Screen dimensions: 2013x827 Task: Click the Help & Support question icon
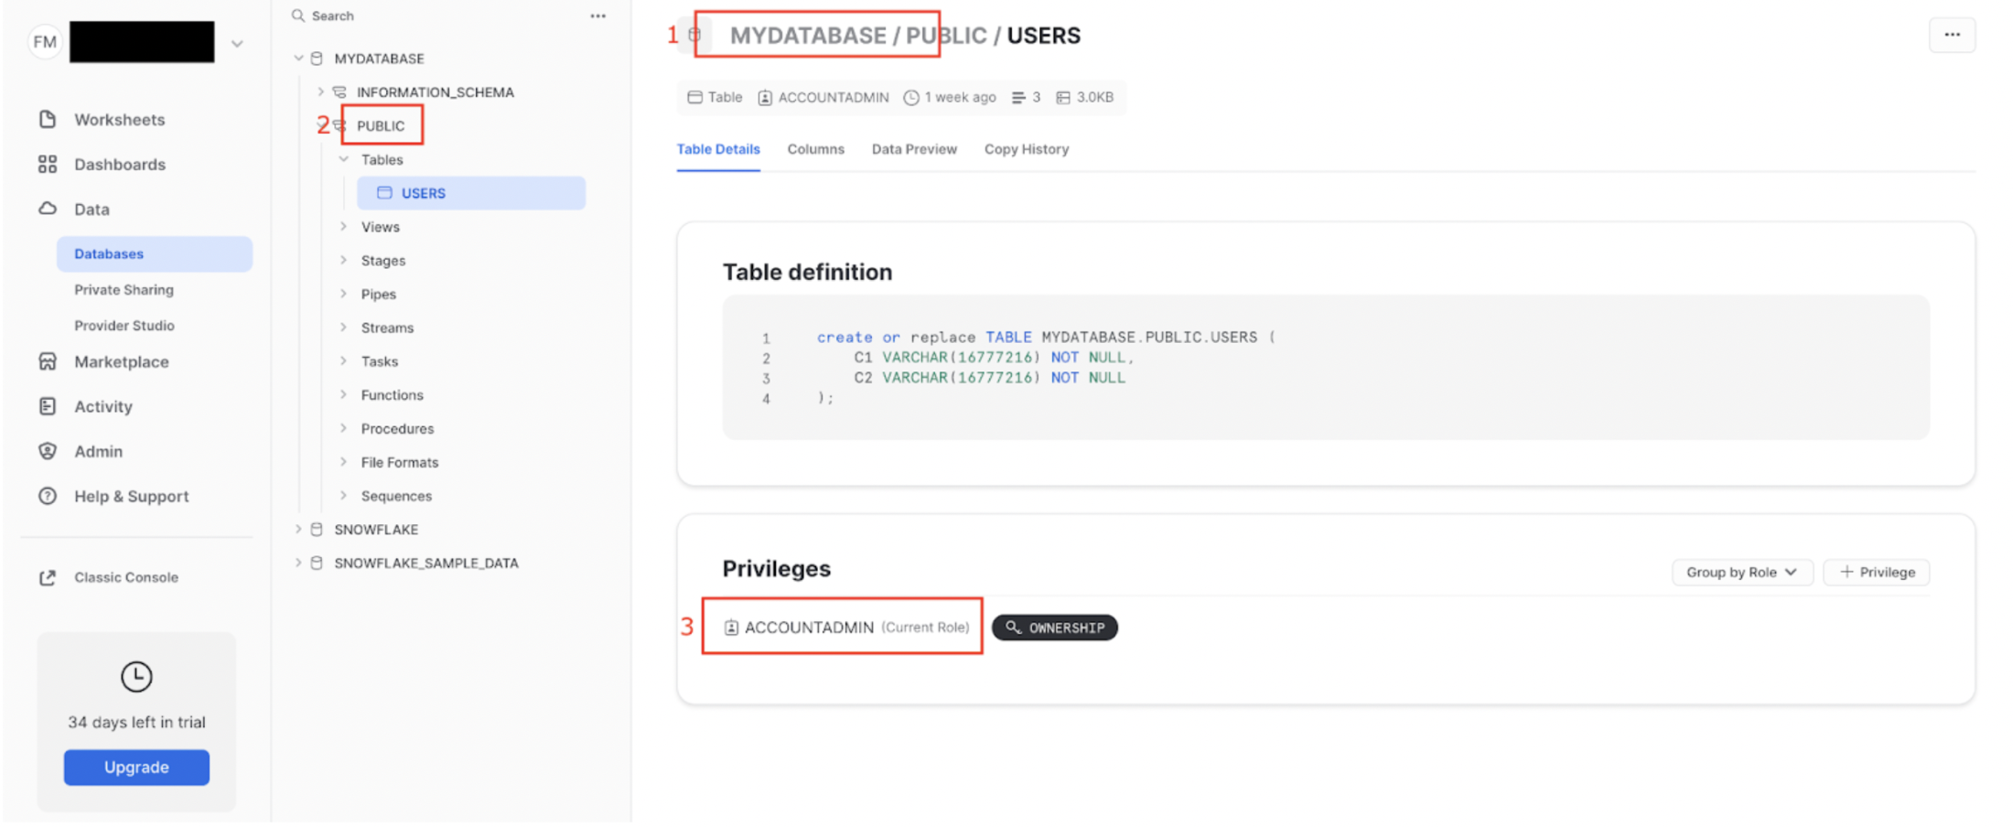pyautogui.click(x=48, y=496)
